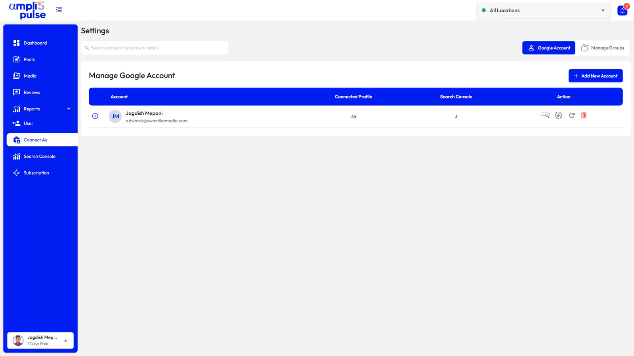Click the Connected Profile column header
This screenshot has width=634, height=356.
[353, 97]
